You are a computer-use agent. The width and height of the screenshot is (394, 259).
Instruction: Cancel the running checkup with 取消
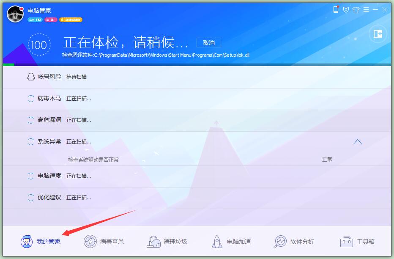tap(209, 42)
